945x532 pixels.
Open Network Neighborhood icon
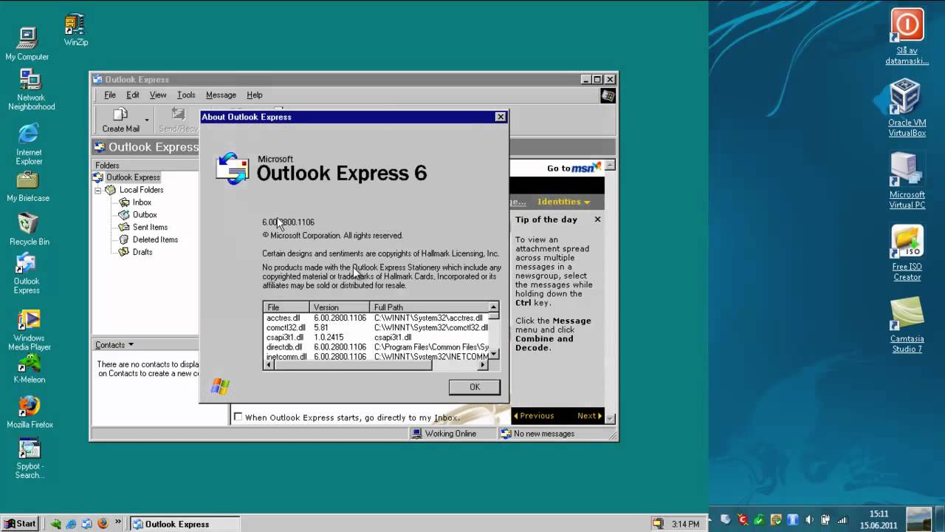pyautogui.click(x=31, y=89)
